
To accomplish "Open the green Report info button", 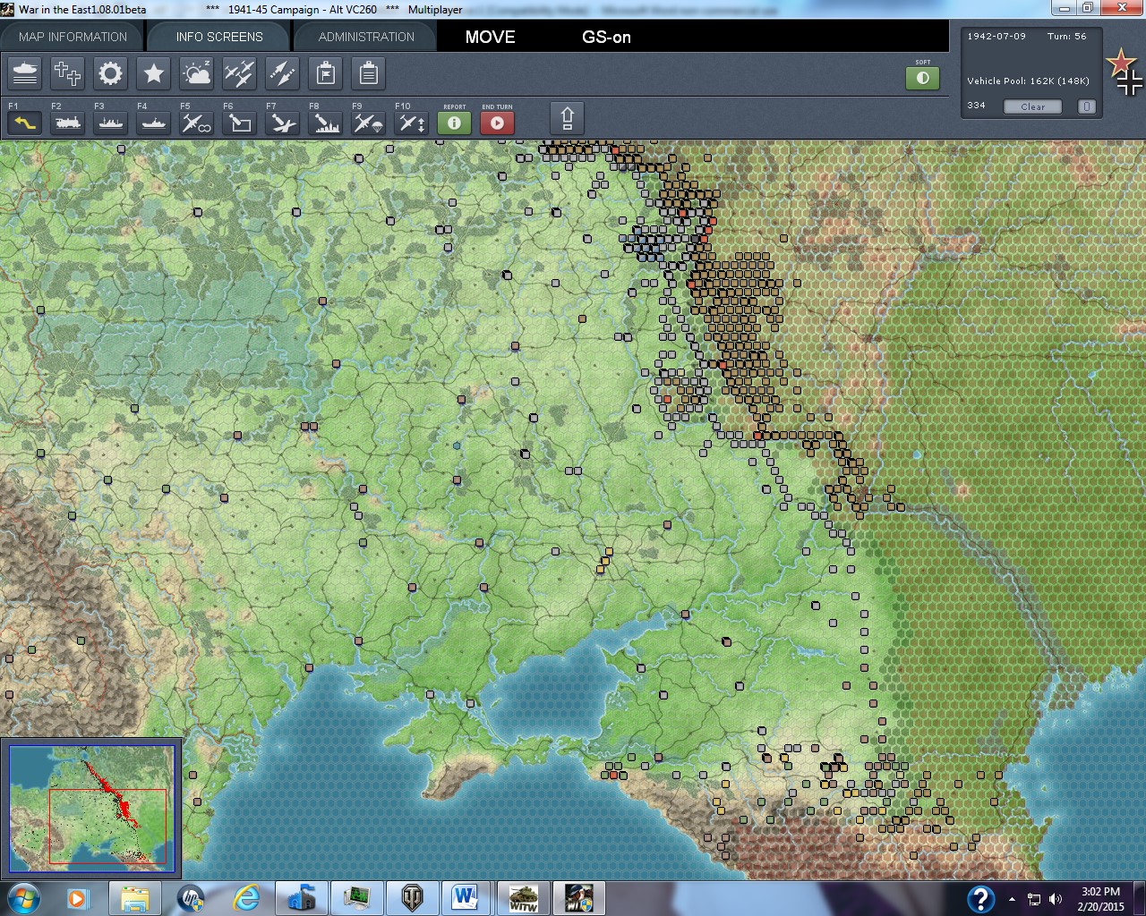I will click(454, 123).
